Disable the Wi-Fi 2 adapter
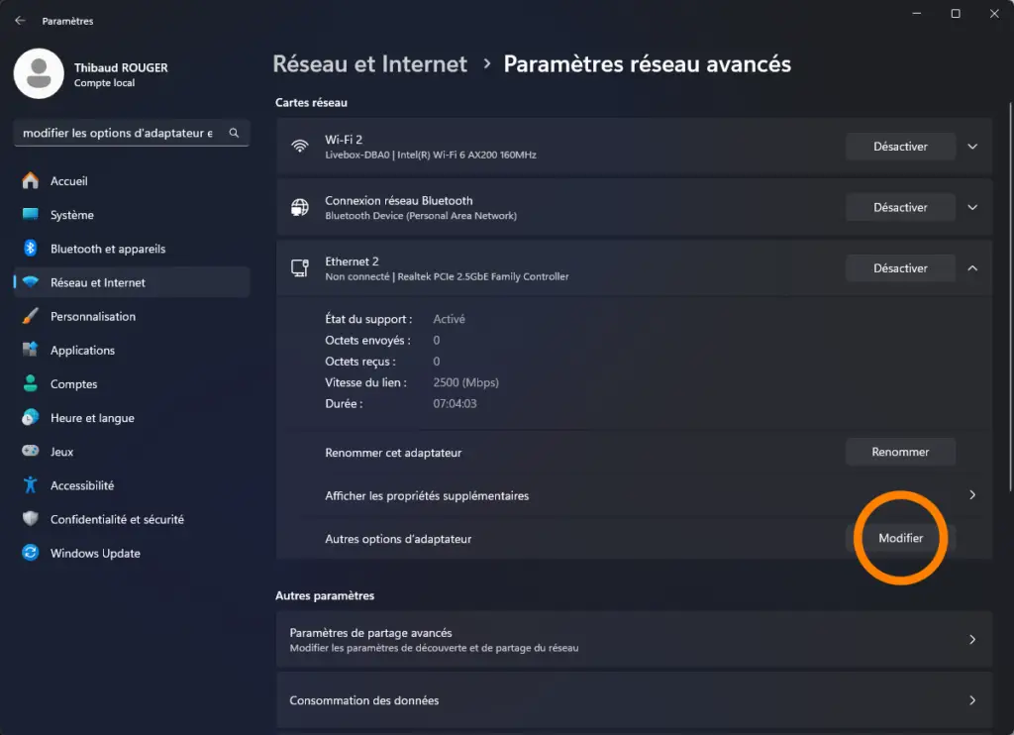 pos(900,147)
